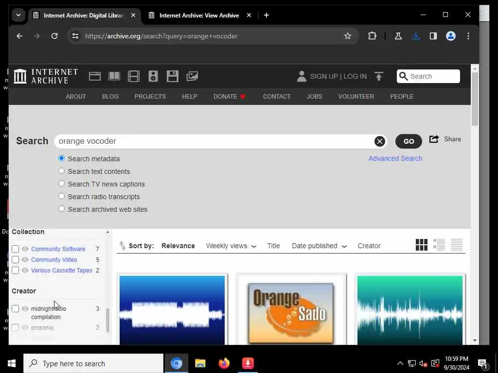Viewport: 498px width, 373px height.
Task: Click SIGN UP link
Action: click(x=324, y=76)
